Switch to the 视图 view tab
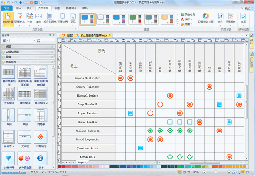The height and width of the screenshot is (176, 255). click(x=57, y=8)
